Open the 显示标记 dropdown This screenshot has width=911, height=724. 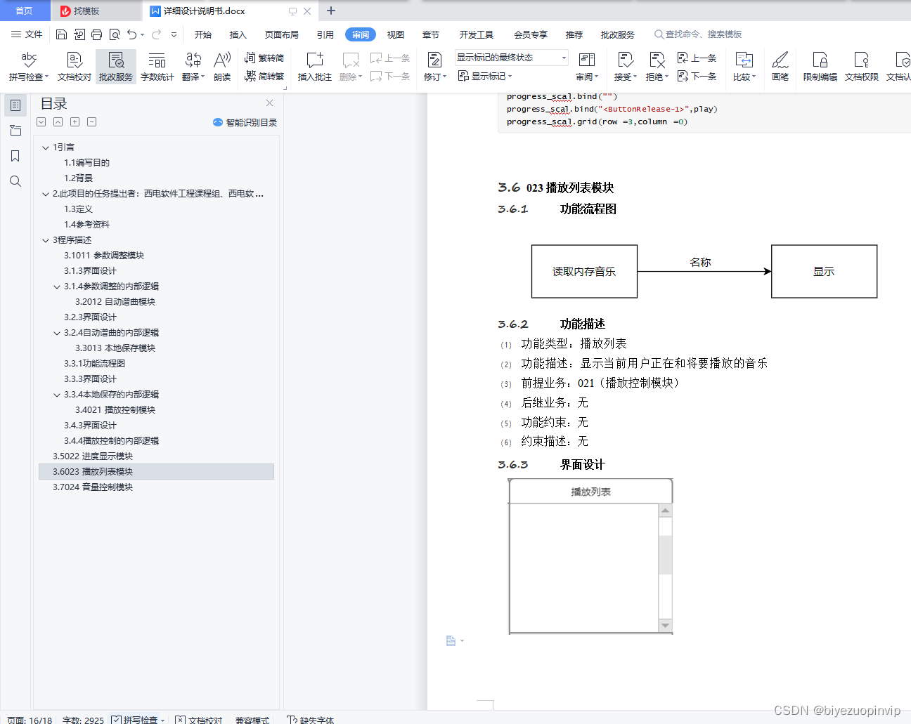click(485, 76)
